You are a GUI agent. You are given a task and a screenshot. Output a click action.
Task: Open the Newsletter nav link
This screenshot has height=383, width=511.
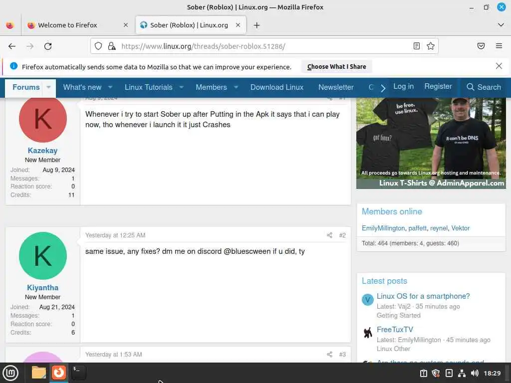pos(336,87)
